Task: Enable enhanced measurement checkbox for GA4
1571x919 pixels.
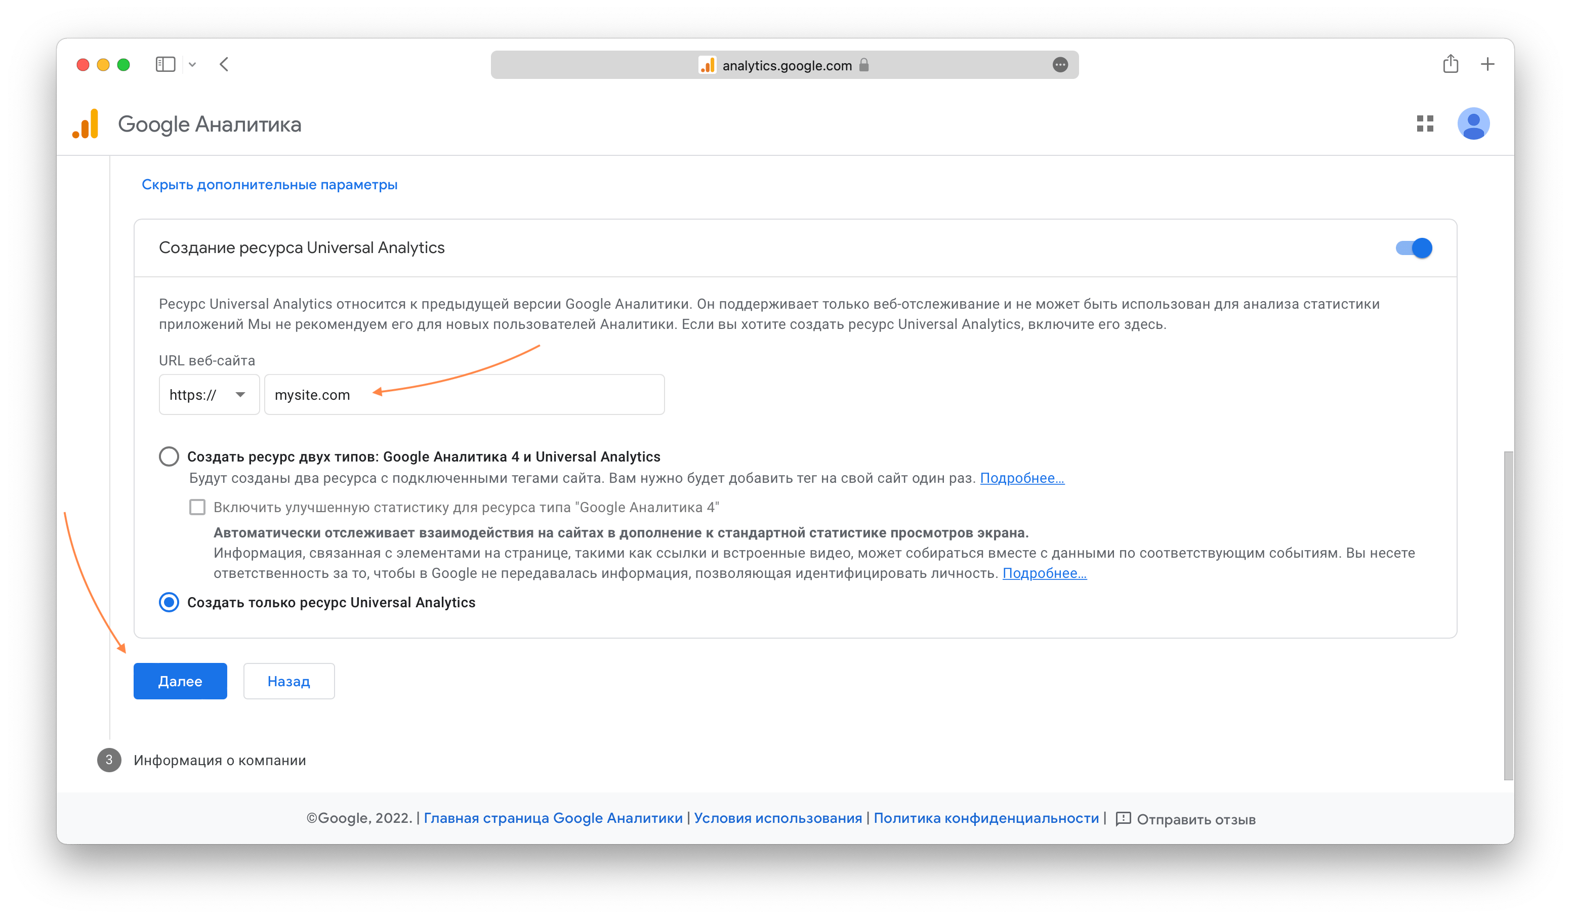Action: (197, 507)
